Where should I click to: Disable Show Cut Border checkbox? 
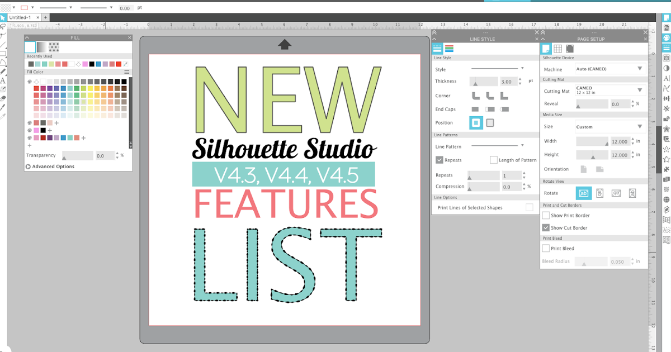coord(546,227)
